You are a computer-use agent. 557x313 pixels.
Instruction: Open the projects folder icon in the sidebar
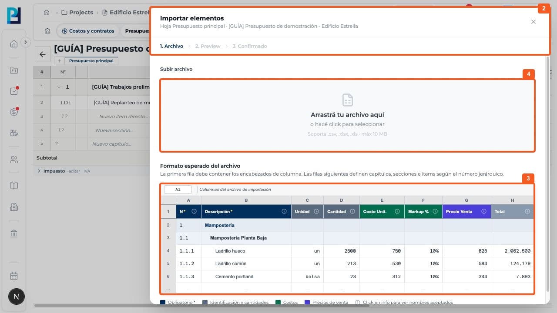14,70
